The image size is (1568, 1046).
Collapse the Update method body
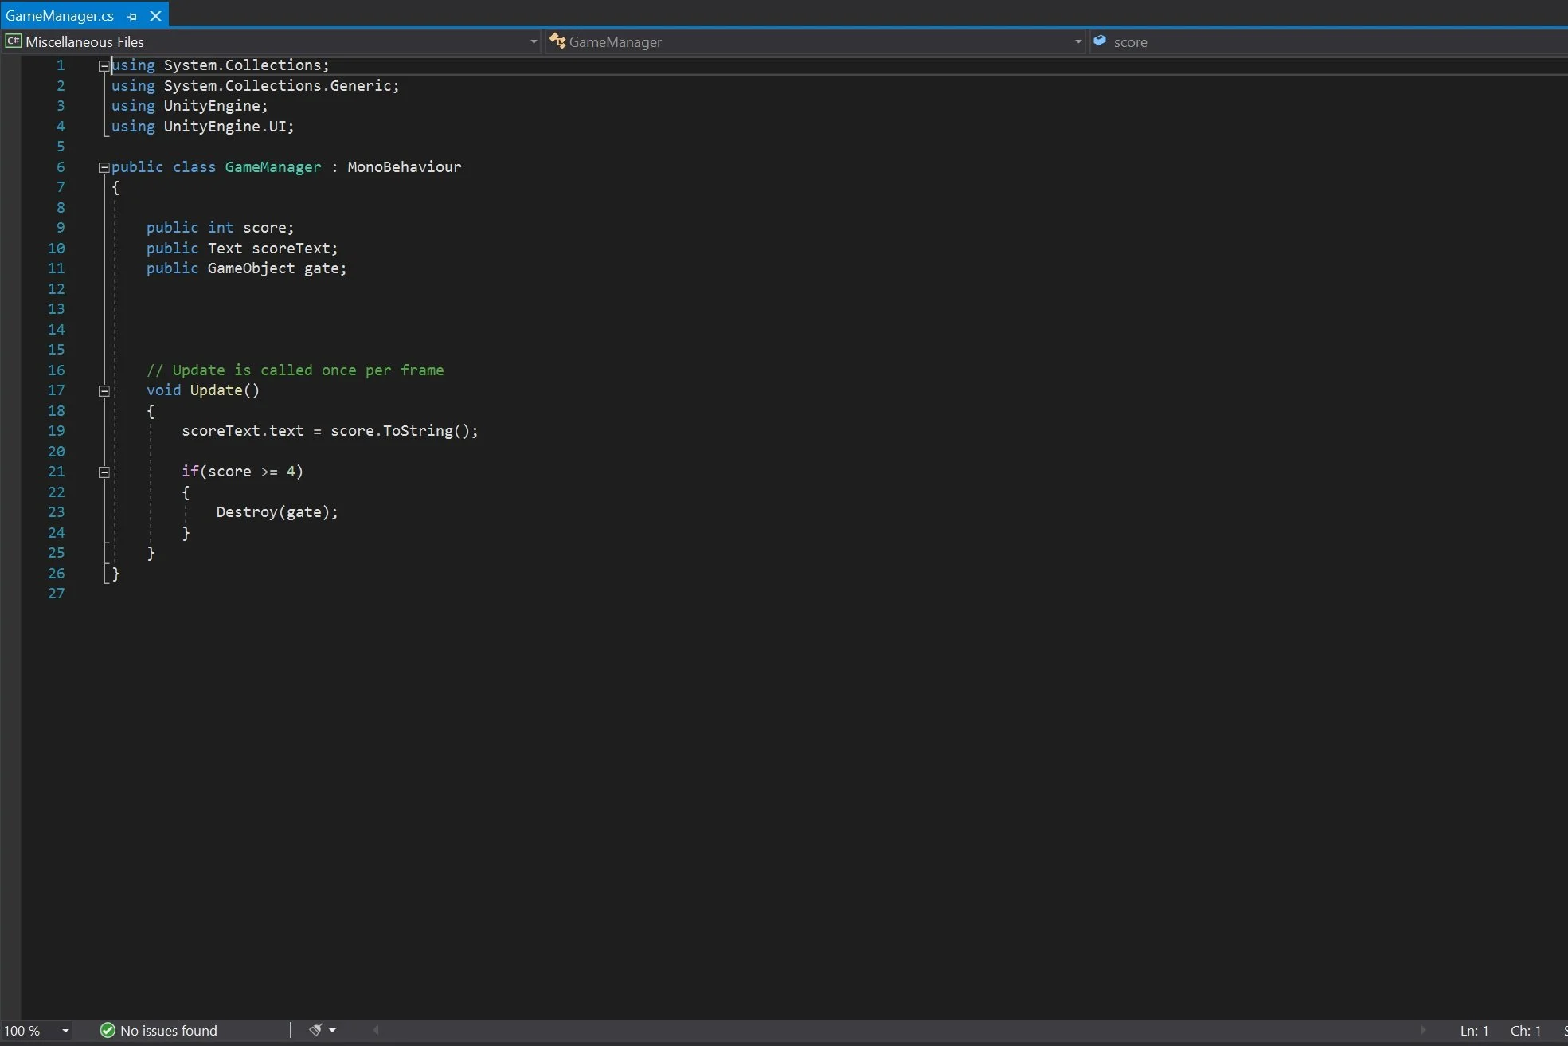point(104,391)
